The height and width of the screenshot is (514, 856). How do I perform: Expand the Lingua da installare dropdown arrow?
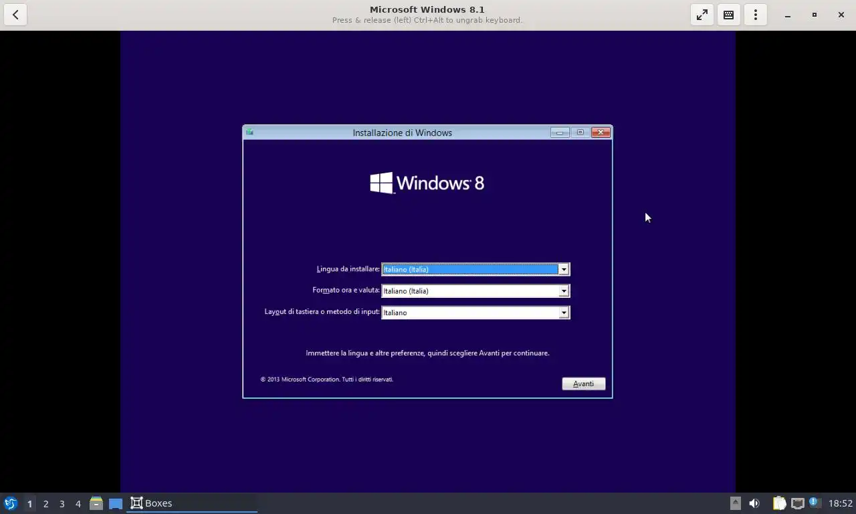tap(564, 269)
